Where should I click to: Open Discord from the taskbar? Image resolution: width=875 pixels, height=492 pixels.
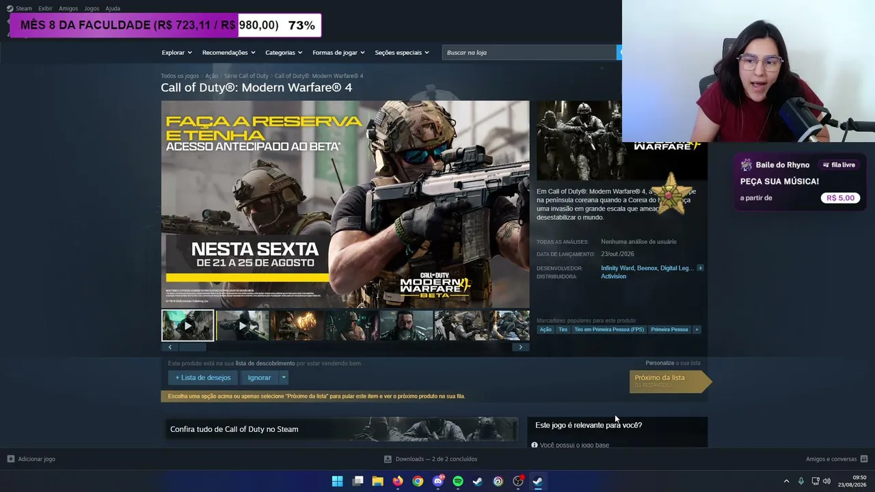coord(438,481)
